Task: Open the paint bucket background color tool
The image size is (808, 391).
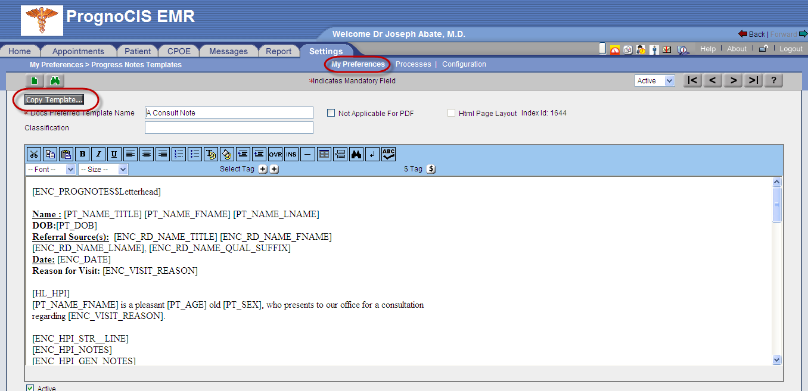Action: pyautogui.click(x=227, y=154)
